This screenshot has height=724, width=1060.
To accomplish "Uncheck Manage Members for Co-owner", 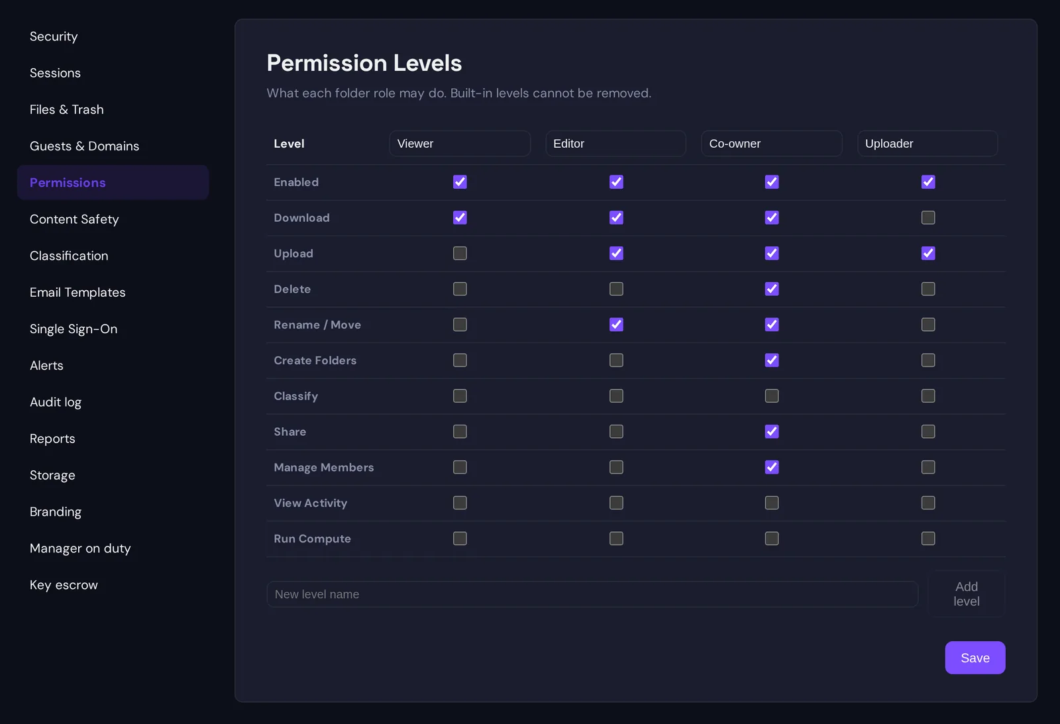I will tap(772, 468).
